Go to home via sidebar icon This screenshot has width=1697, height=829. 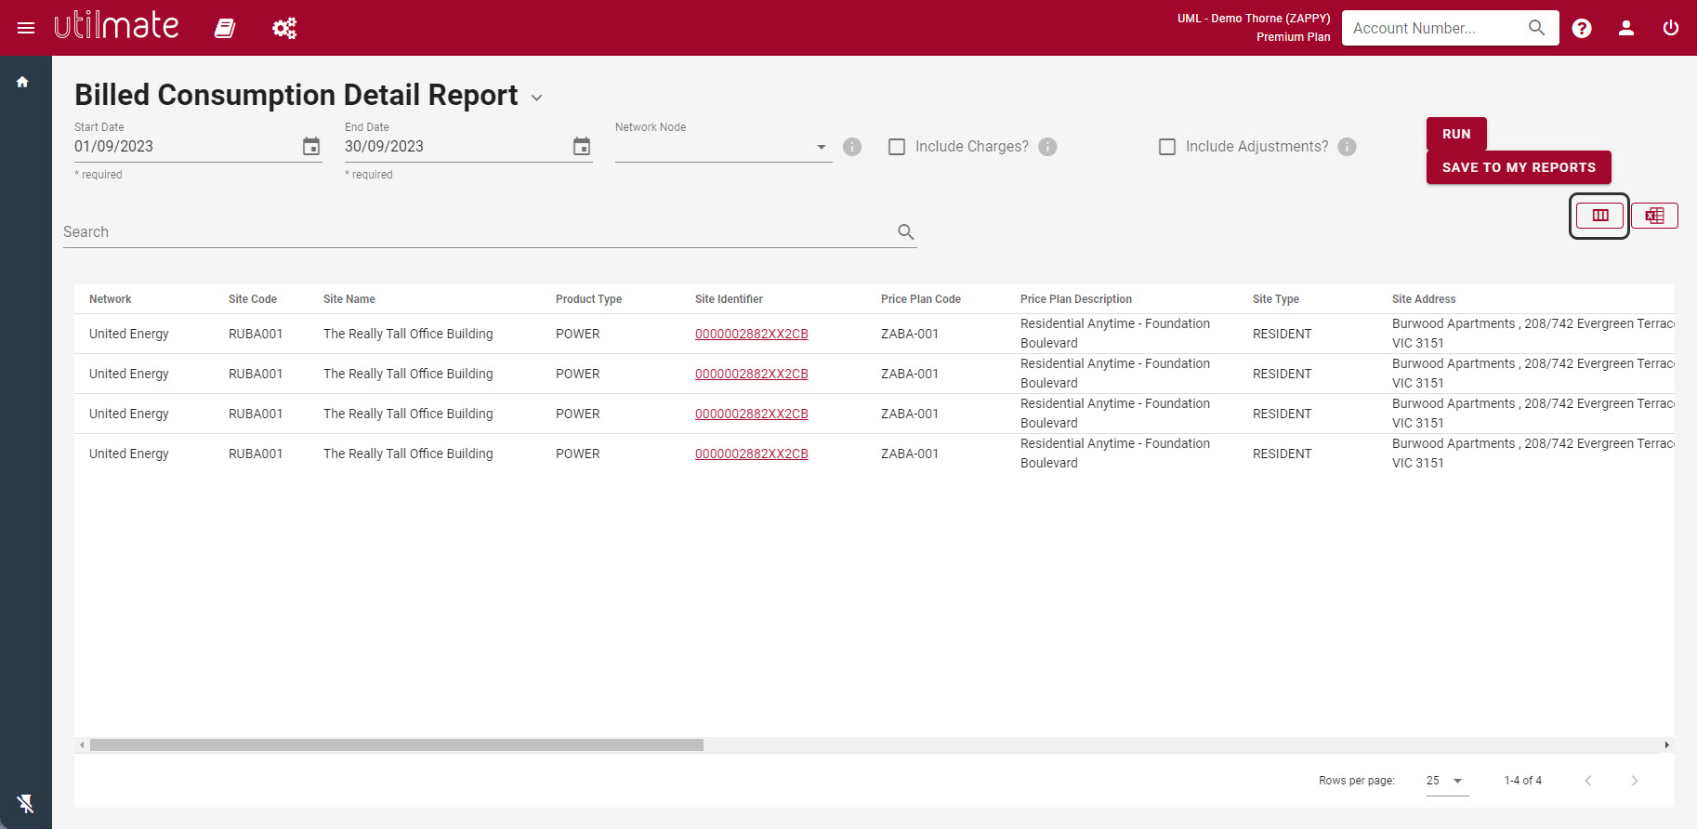[x=22, y=82]
